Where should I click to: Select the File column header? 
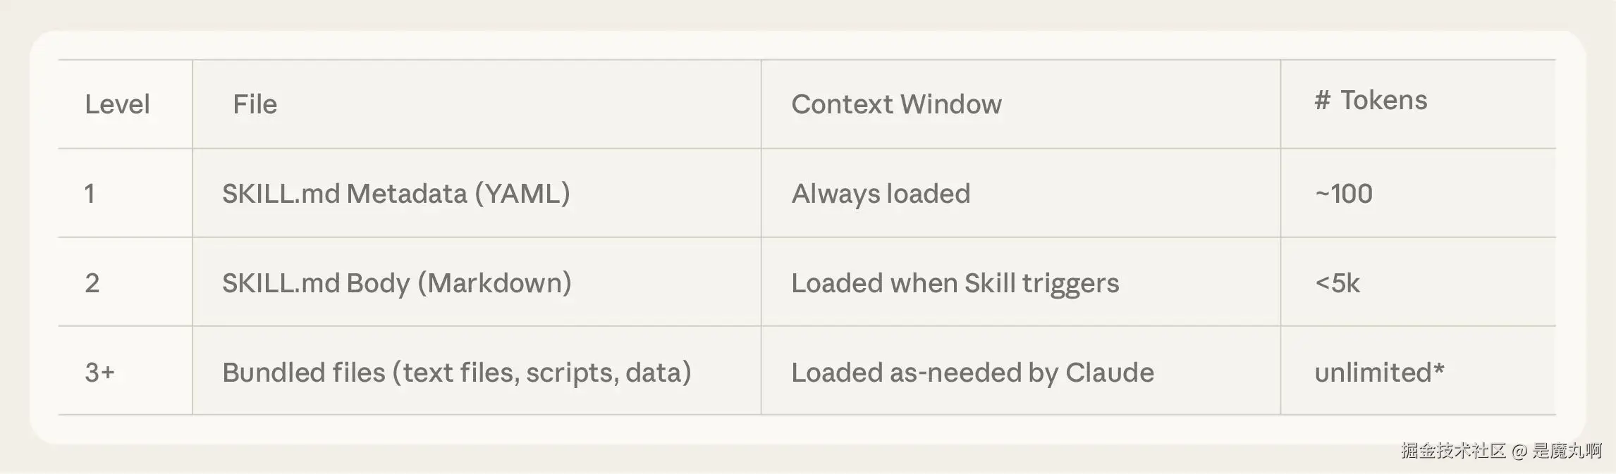pos(255,104)
